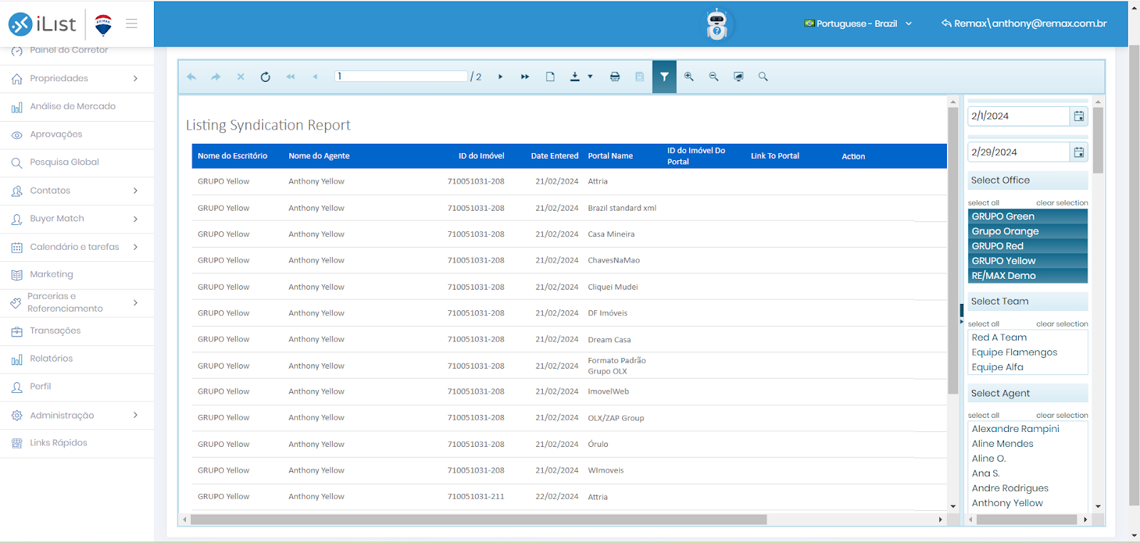This screenshot has width=1140, height=543.
Task: Click clear selection under Select Office
Action: point(1062,203)
